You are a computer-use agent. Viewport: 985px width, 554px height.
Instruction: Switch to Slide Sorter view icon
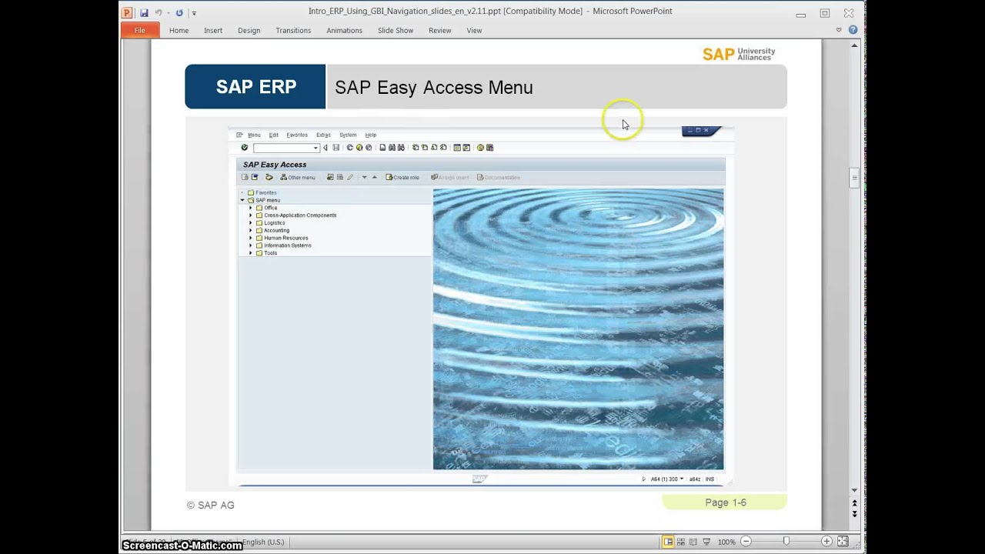(680, 542)
